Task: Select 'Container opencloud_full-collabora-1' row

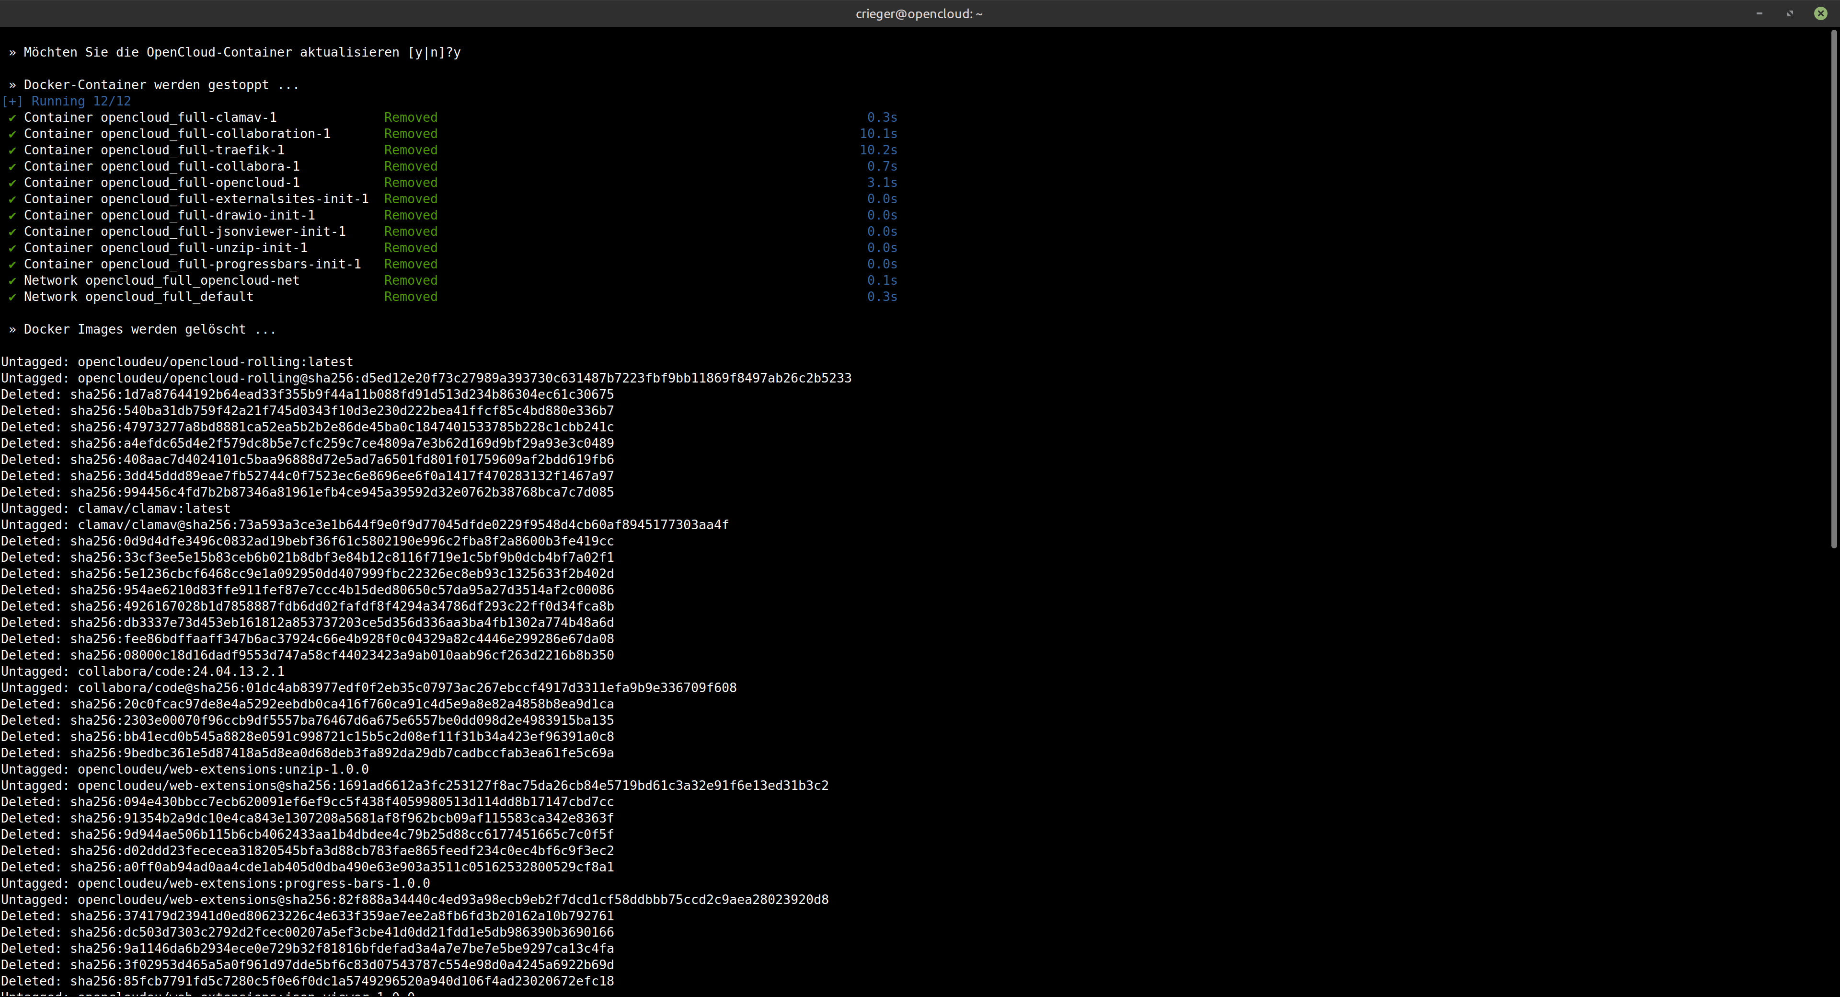Action: (453, 166)
